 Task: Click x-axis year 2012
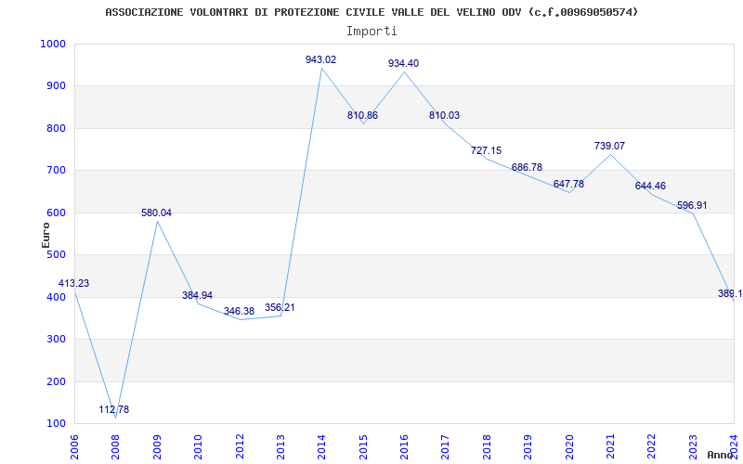[240, 447]
